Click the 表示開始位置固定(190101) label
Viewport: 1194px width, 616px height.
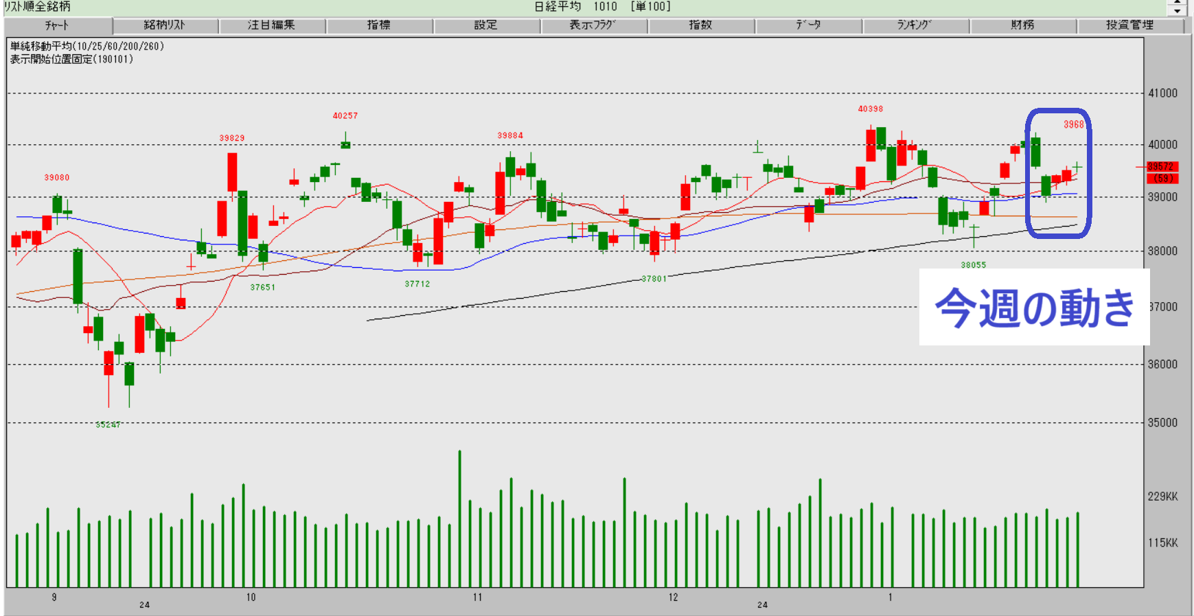71,59
